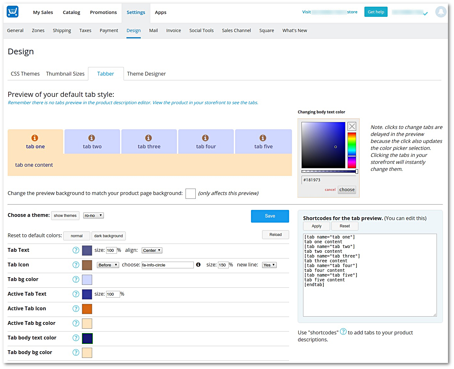Open the new line Yes dropdown
Viewport: 454px width, 369px height.
tap(269, 265)
